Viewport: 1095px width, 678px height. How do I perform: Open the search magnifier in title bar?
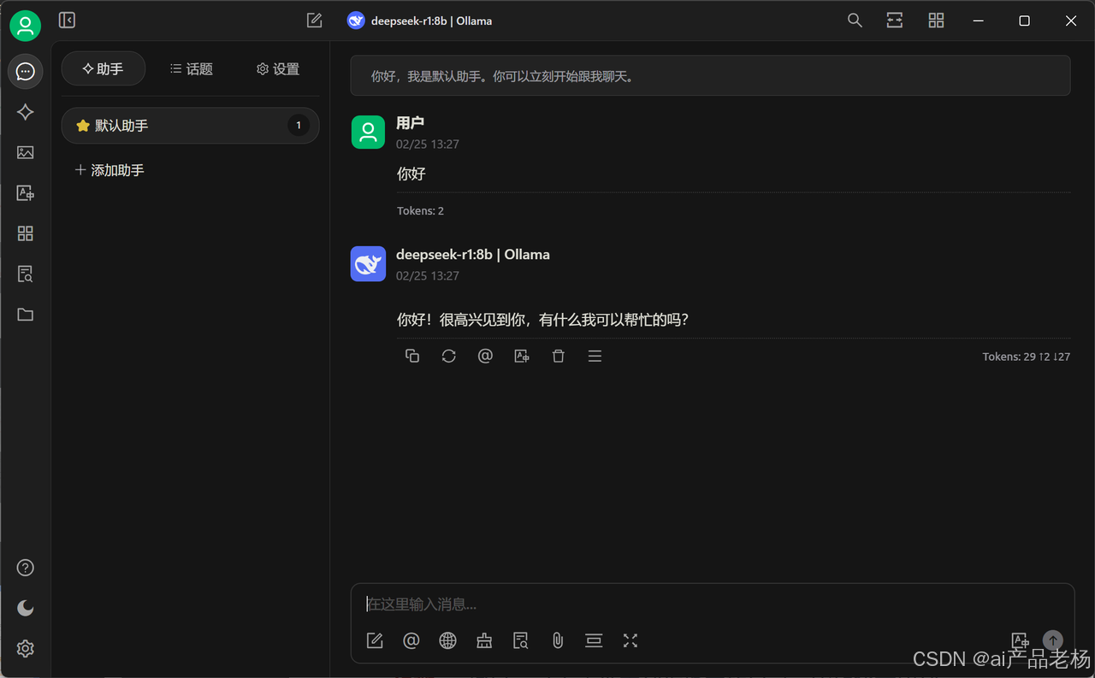click(855, 21)
